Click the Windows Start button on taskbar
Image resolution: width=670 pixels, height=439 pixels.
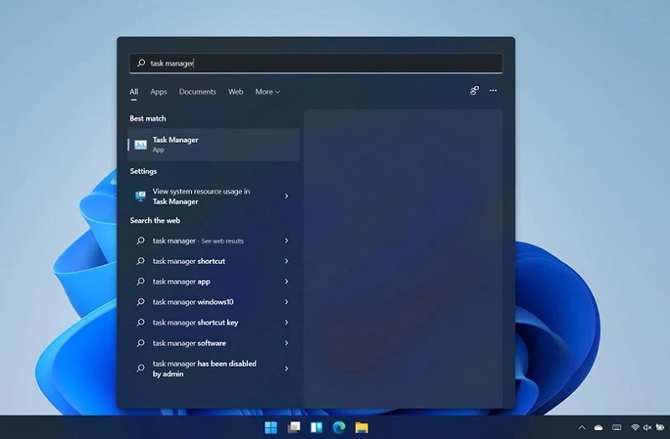click(x=271, y=427)
